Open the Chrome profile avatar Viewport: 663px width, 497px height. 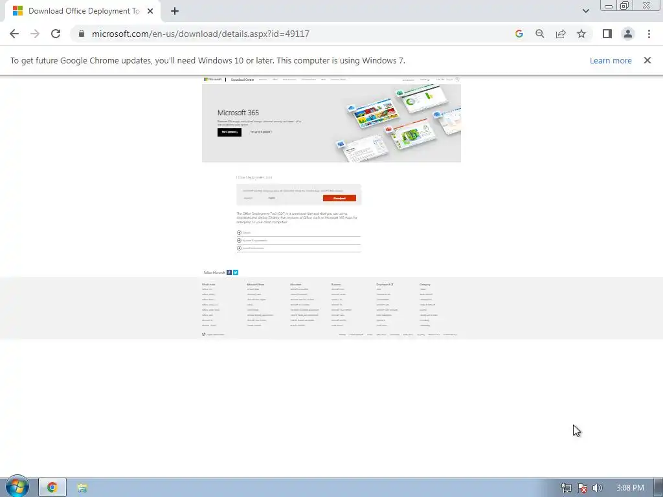[x=628, y=34]
